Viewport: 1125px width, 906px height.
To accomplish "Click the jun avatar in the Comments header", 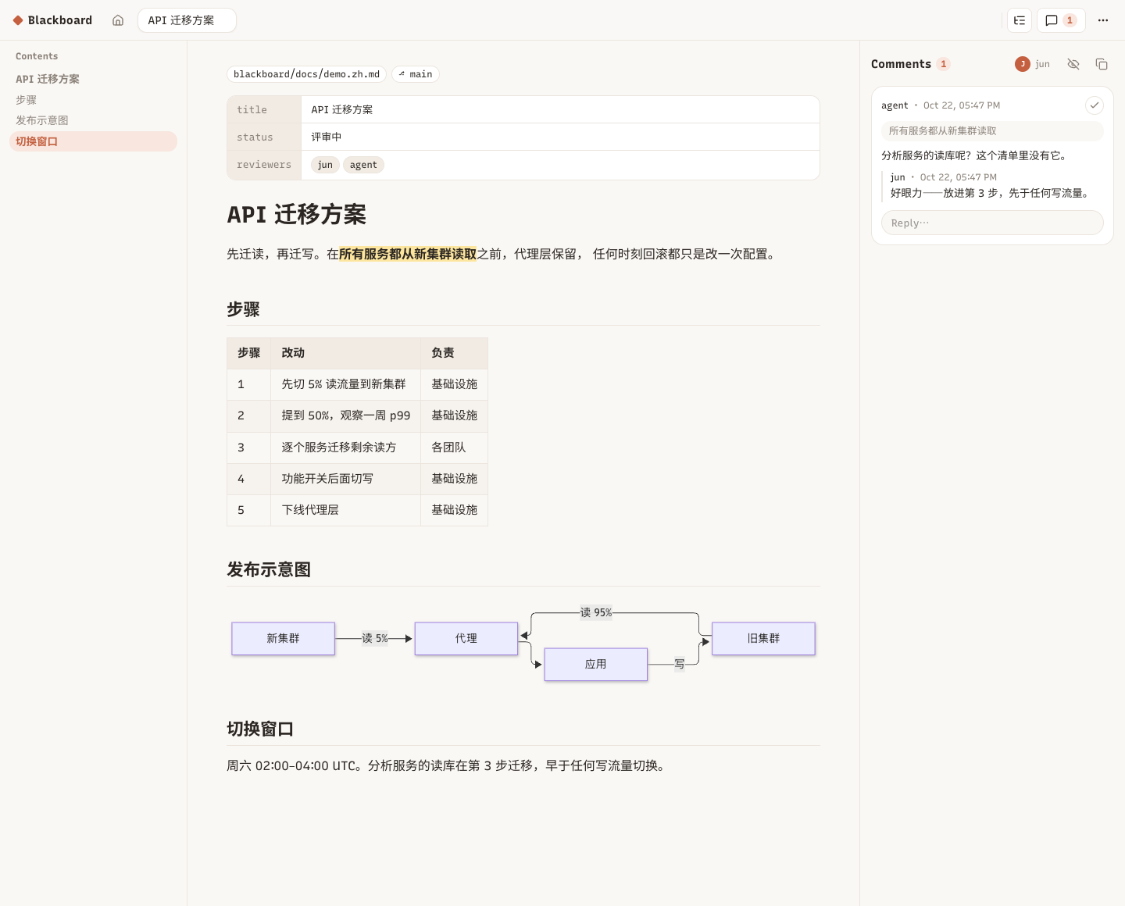I will tap(1023, 64).
